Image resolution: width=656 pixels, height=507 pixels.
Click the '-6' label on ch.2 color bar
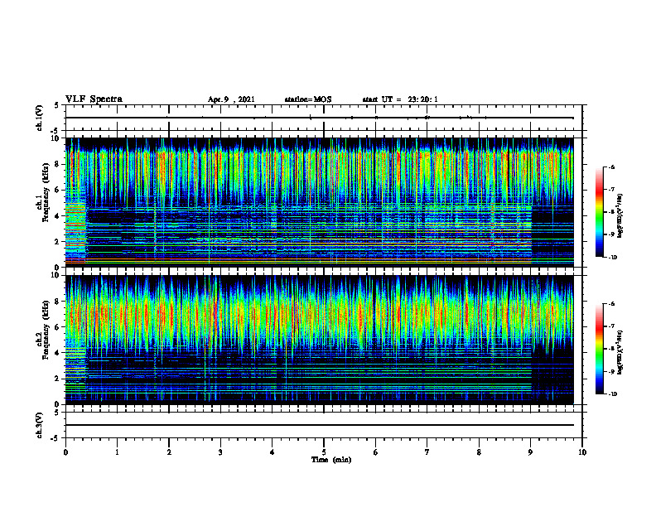pyautogui.click(x=611, y=304)
